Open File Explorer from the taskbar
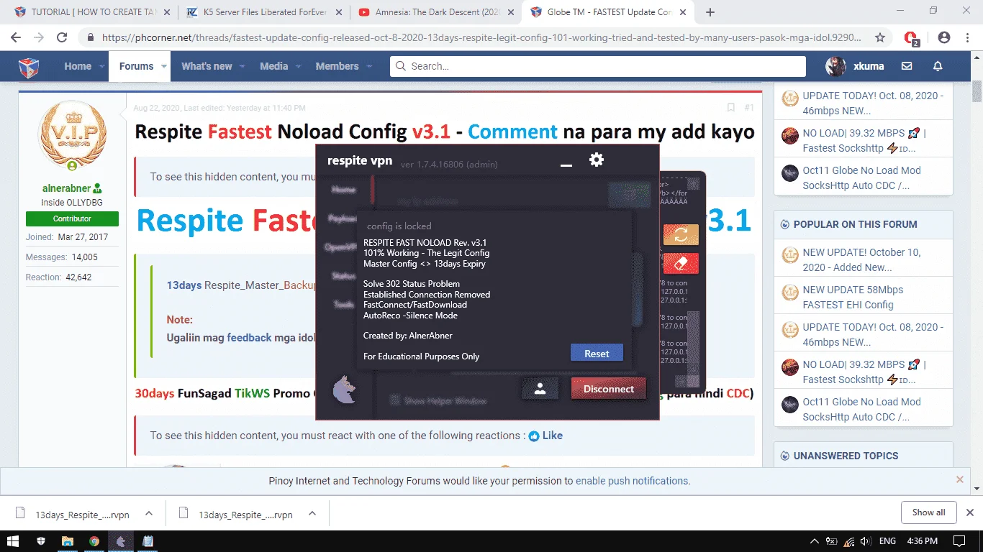The height and width of the screenshot is (552, 983). [67, 541]
